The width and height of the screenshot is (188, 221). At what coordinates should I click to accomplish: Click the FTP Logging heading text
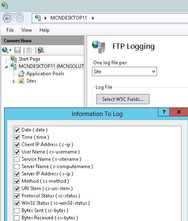point(133,46)
